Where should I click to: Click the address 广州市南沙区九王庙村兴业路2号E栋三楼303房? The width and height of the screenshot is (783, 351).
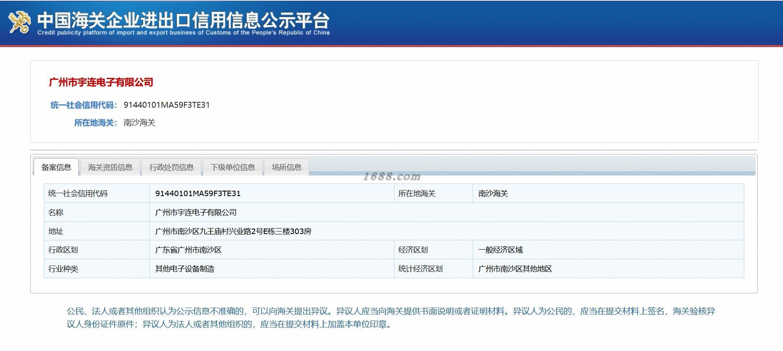(233, 231)
